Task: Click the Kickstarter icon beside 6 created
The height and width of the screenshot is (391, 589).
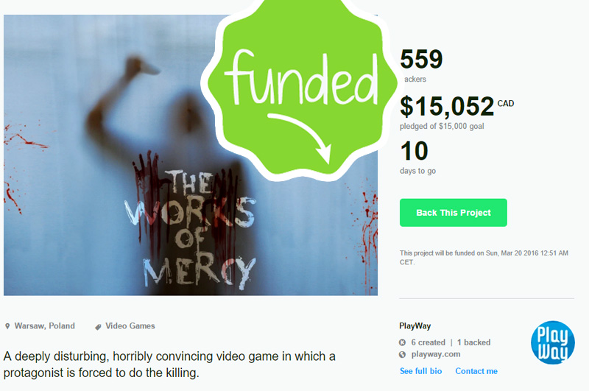Action: coord(402,342)
